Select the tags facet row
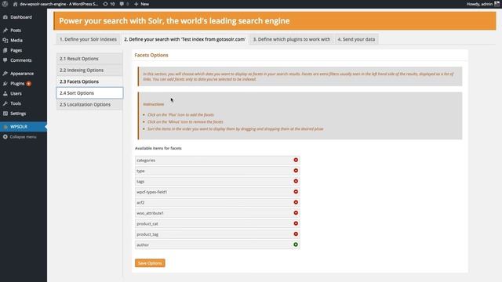 (x=217, y=181)
